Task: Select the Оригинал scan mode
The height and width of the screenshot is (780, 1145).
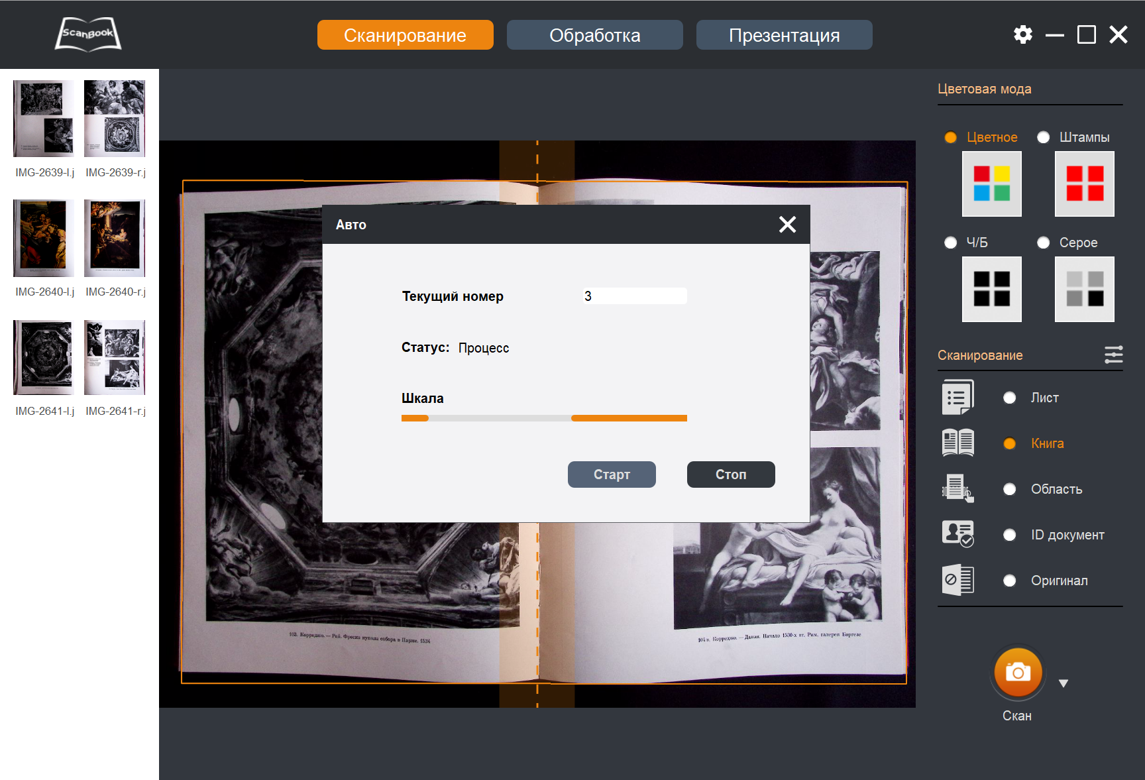Action: click(x=1010, y=581)
